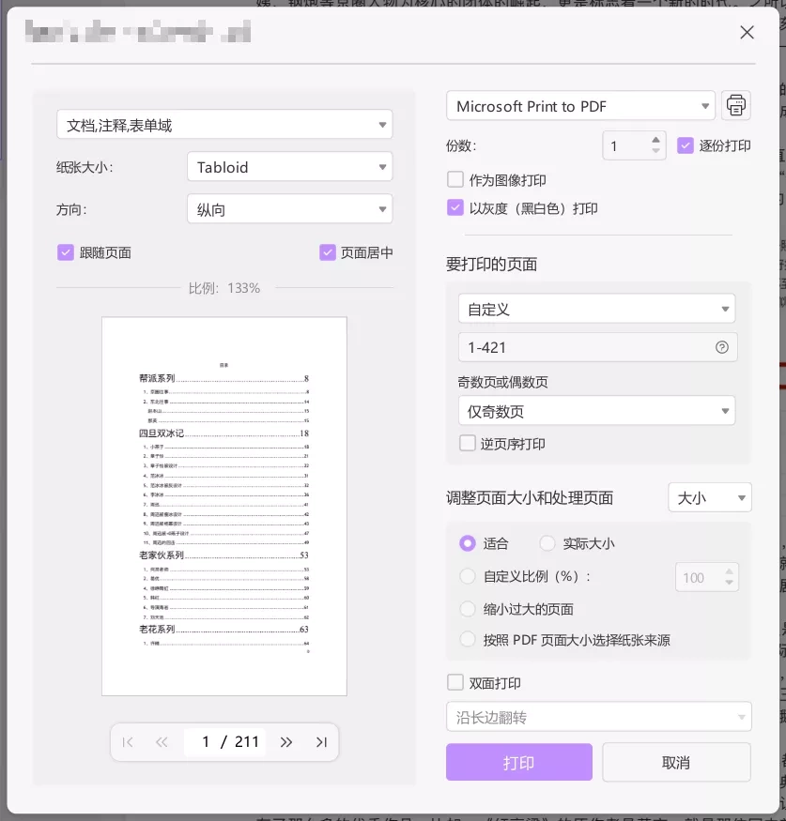Click 奇数页或偶数页 label

(503, 382)
